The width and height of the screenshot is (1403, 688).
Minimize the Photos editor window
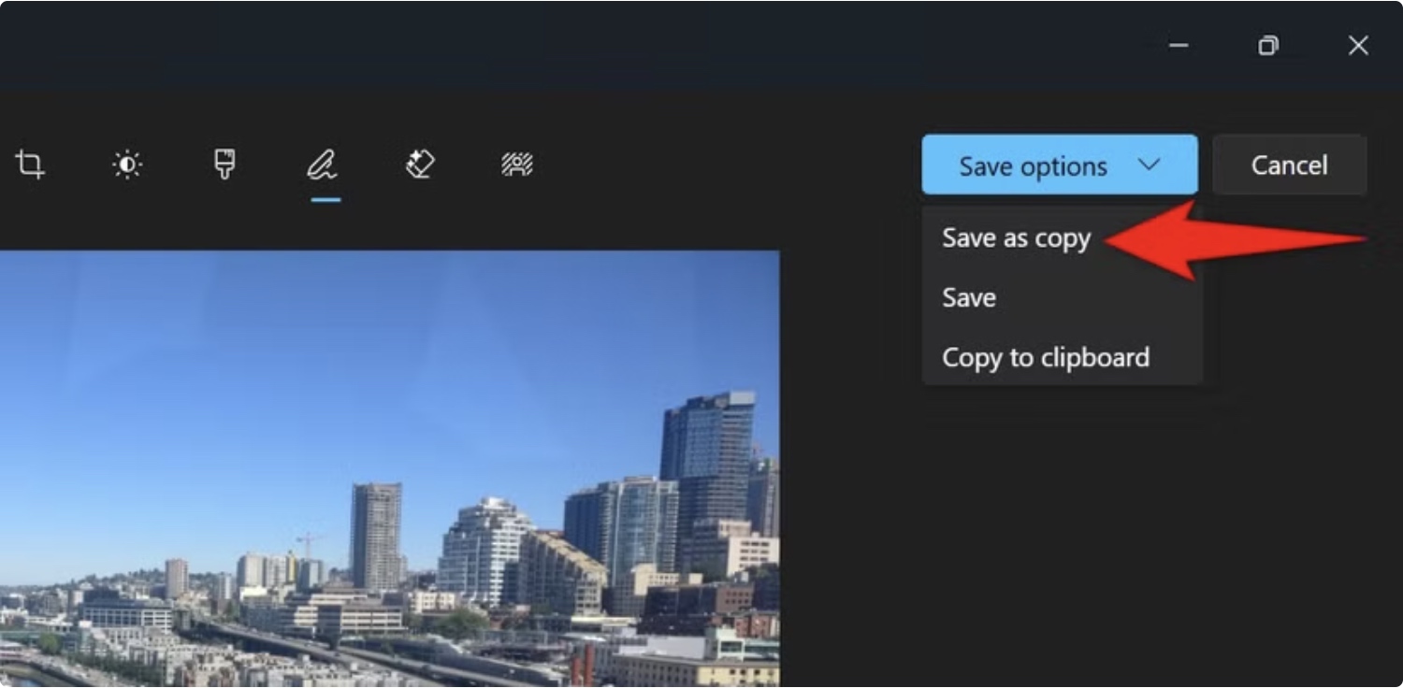1179,46
